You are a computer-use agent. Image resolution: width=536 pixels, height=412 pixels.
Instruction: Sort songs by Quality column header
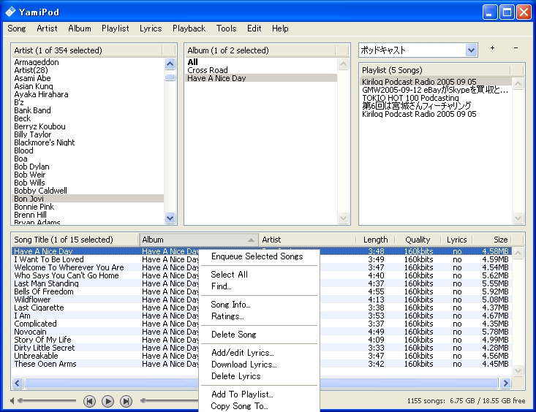click(x=418, y=240)
